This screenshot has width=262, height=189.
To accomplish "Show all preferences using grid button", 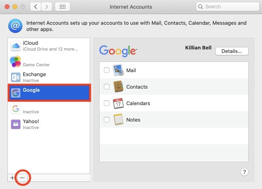I will coord(63,7).
